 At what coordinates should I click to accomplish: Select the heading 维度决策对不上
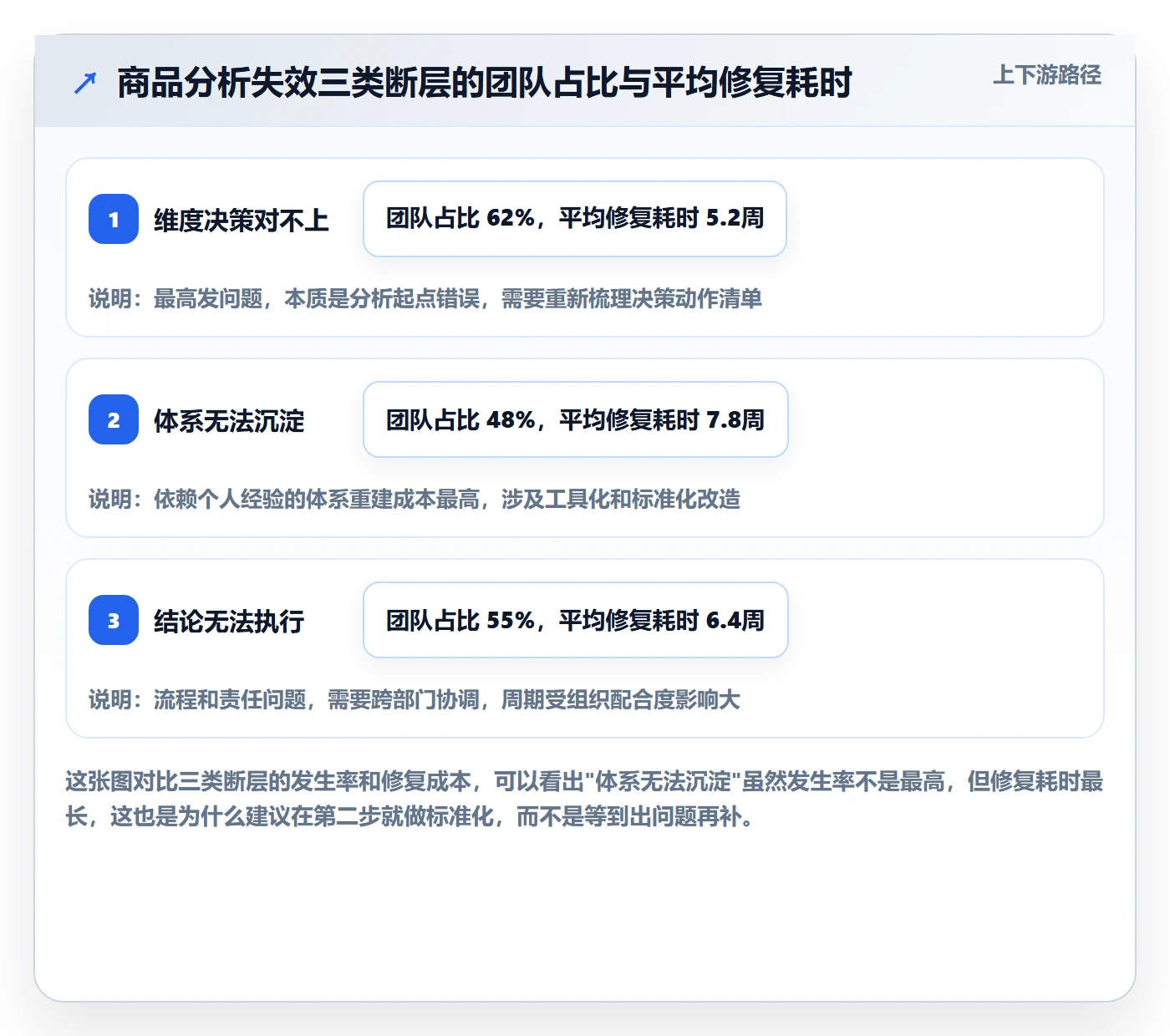242,221
